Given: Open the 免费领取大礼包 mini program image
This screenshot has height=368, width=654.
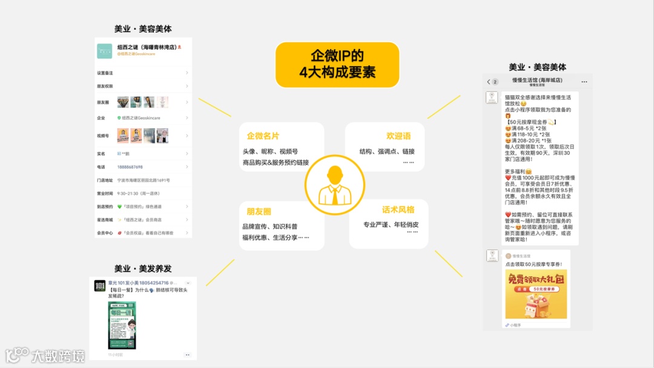Looking at the screenshot, I should (536, 294).
